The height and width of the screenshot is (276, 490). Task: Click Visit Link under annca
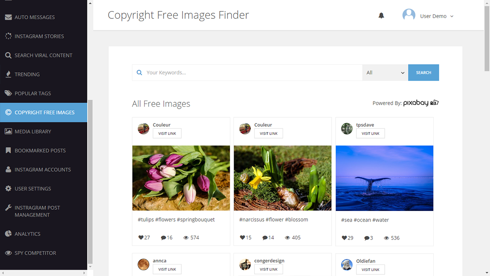167,269
